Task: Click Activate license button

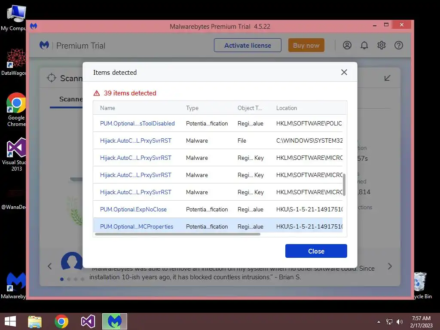Action: tap(247, 45)
